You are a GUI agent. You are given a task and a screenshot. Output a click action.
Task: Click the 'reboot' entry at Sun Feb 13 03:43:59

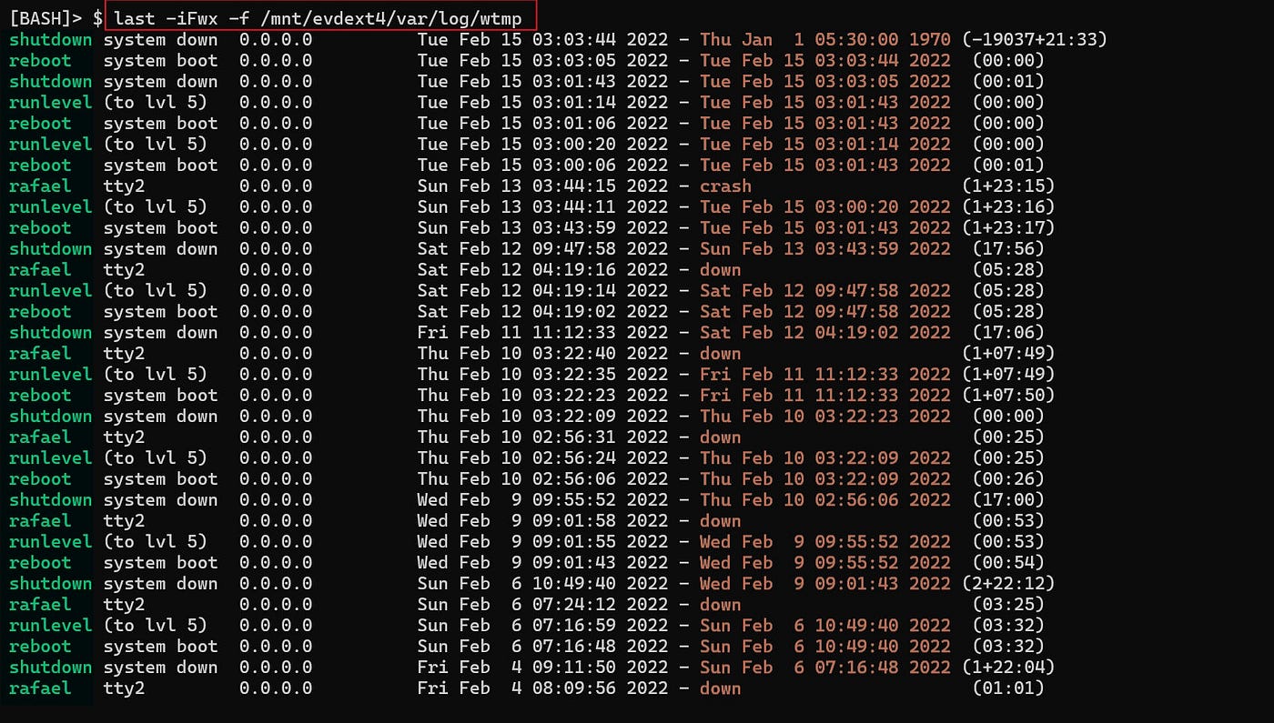coord(40,228)
